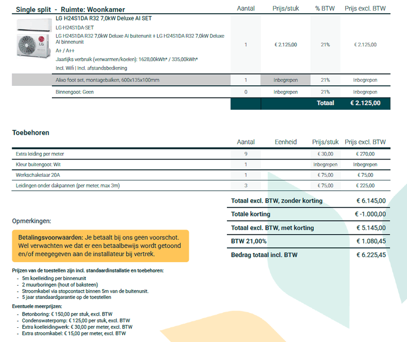Image resolution: width=407 pixels, height=342 pixels.
Task: Click the 'Stroomkabel via stopcontact' bullet
Action: click(x=85, y=291)
